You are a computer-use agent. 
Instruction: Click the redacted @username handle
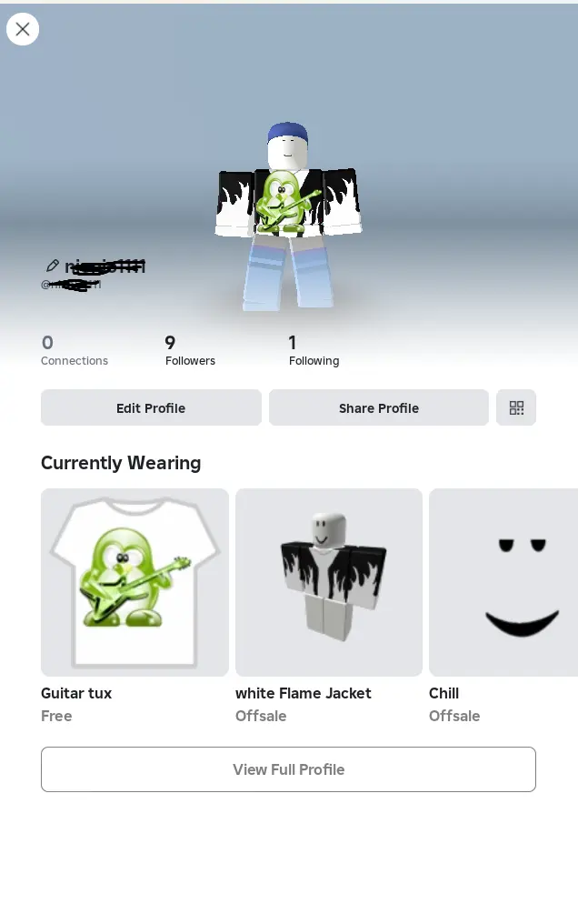71,285
